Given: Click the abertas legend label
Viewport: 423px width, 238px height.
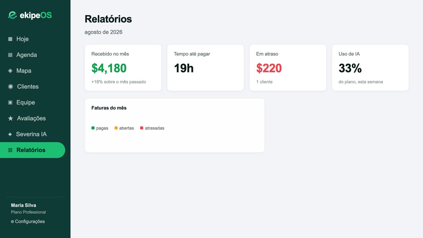Looking at the screenshot, I should 127,128.
